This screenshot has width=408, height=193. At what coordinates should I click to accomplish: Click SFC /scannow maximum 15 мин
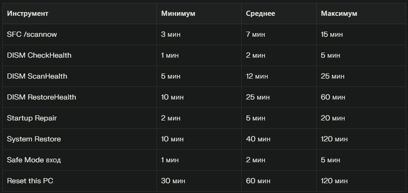pyautogui.click(x=332, y=34)
